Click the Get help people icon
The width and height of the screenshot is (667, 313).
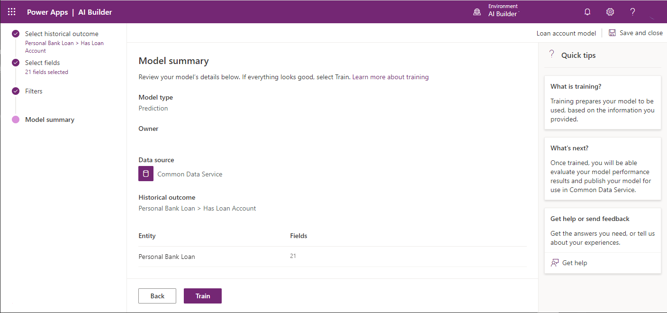[x=554, y=262]
